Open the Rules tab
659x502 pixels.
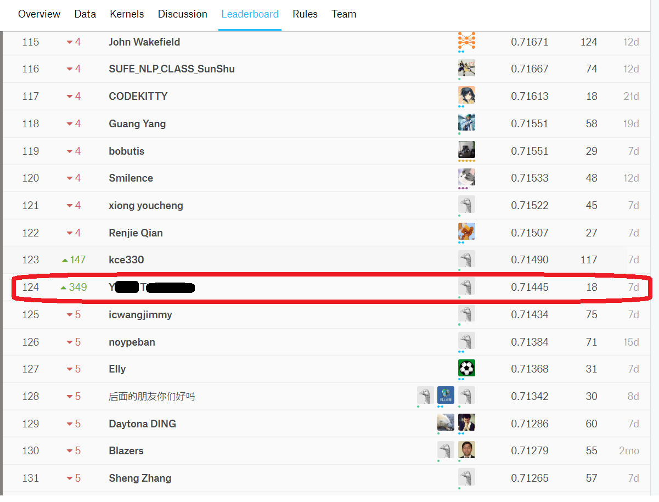[305, 14]
